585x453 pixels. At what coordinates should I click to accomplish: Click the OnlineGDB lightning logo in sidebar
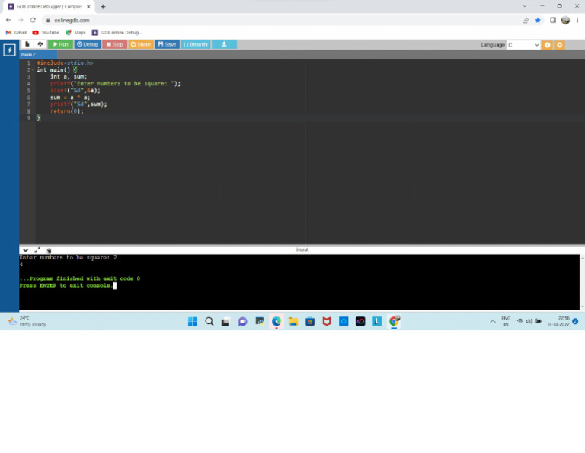pos(9,50)
